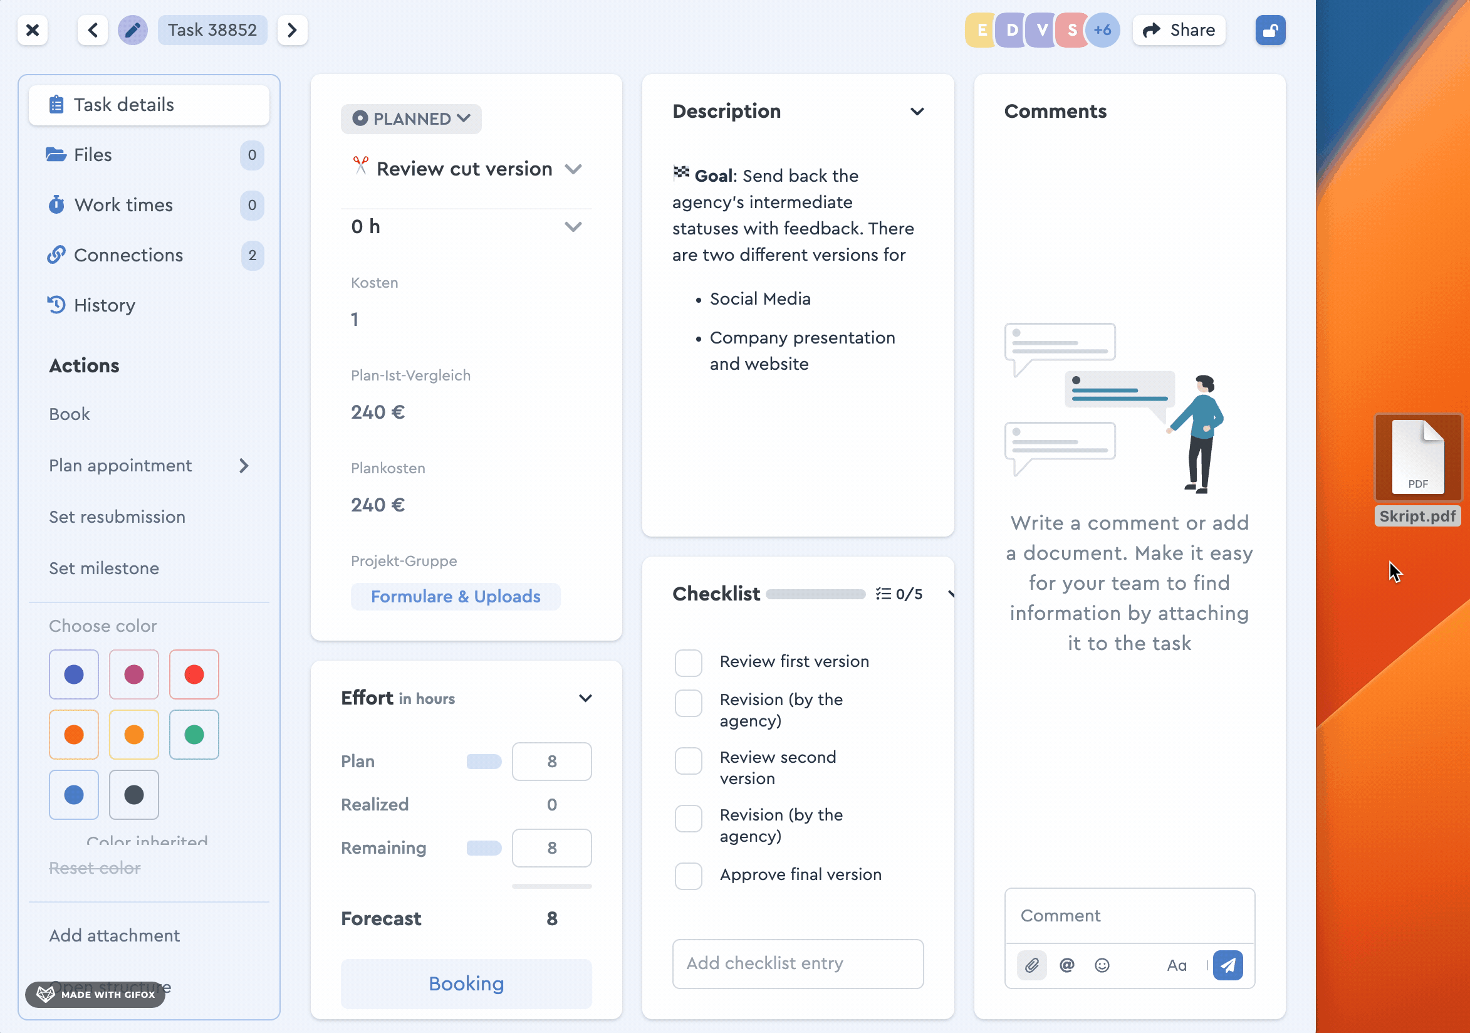Open the Formulare & Uploads project group
The width and height of the screenshot is (1470, 1033).
pyautogui.click(x=455, y=596)
